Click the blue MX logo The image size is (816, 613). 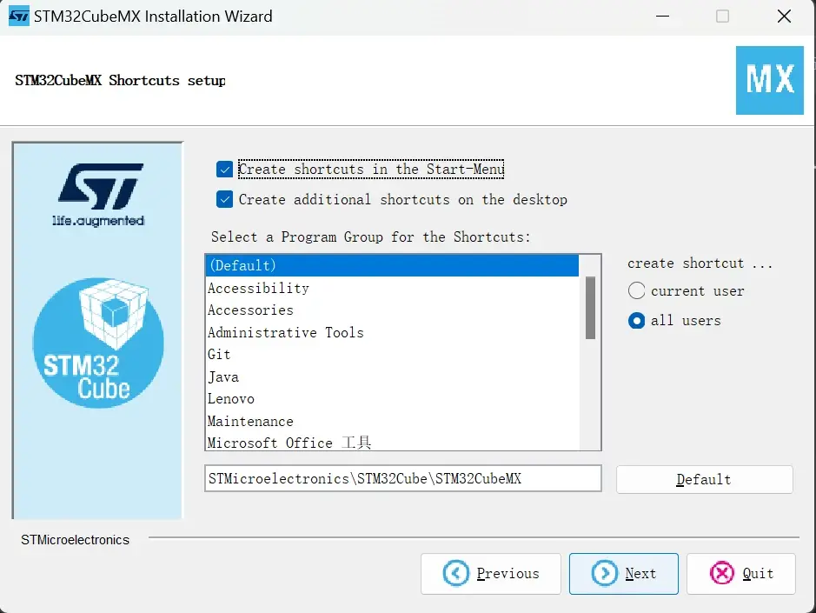[770, 80]
